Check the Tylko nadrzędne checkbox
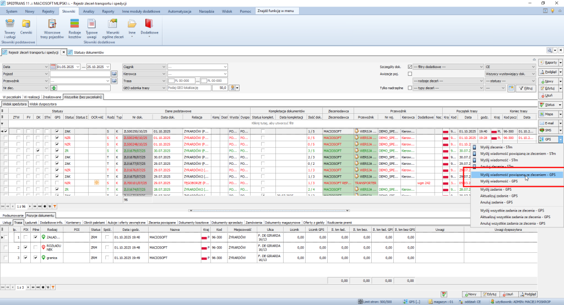The width and height of the screenshot is (564, 305). click(409, 87)
